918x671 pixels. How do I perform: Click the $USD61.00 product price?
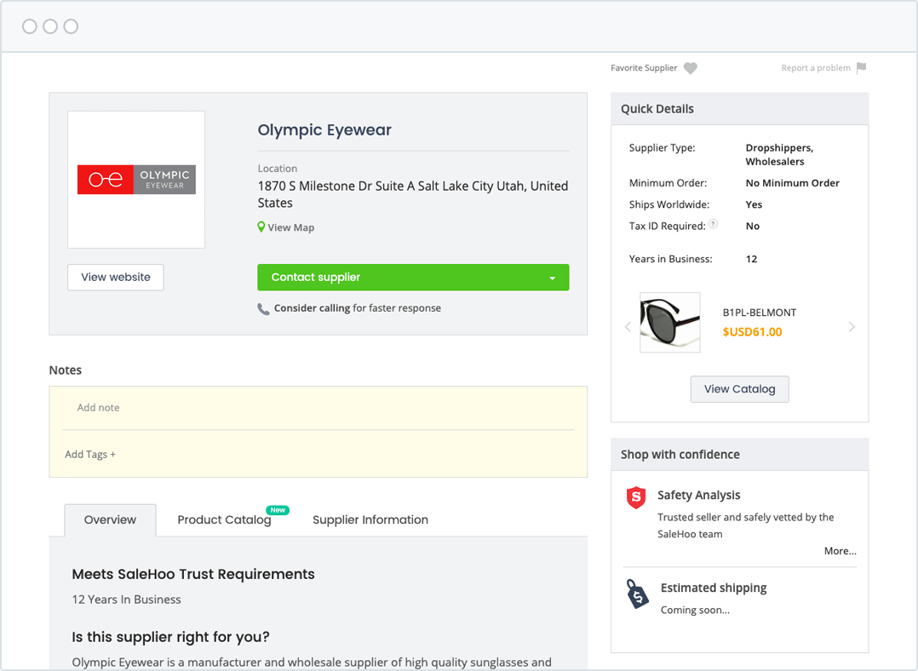click(752, 332)
